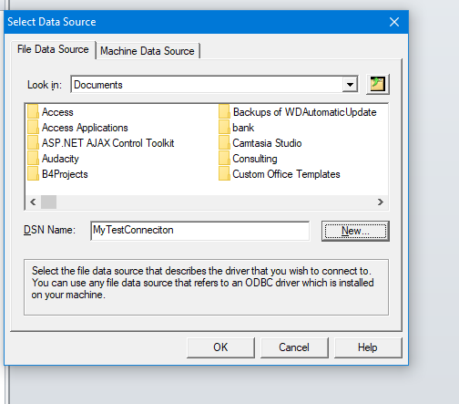Click the New... button
This screenshot has height=404, width=459.
coord(355,231)
